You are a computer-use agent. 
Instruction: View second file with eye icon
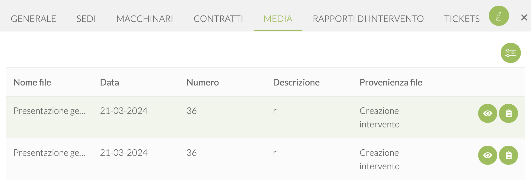coord(487,155)
